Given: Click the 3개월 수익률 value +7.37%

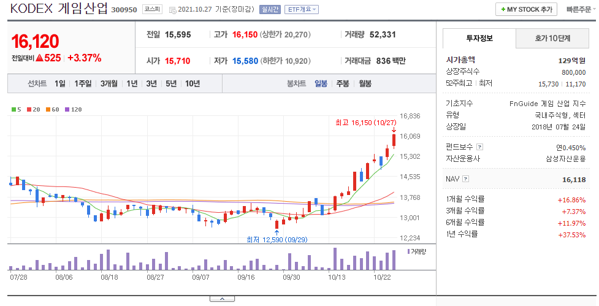Looking at the screenshot, I should [573, 212].
